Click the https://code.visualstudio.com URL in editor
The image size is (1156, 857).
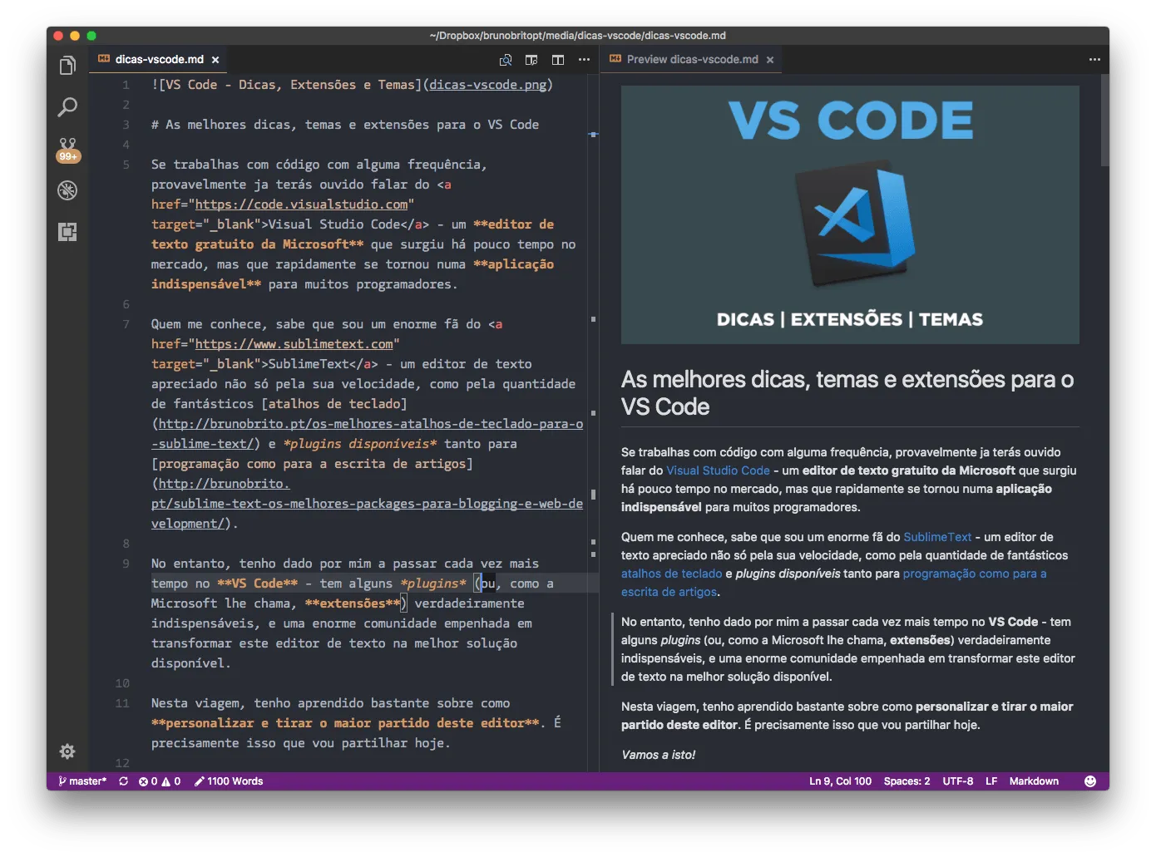pyautogui.click(x=302, y=204)
